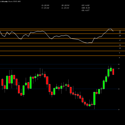Image resolution: width=125 pixels, height=125 pixels.
Task: Click the high price 'H: 22.91'
Action: click(65, 5)
